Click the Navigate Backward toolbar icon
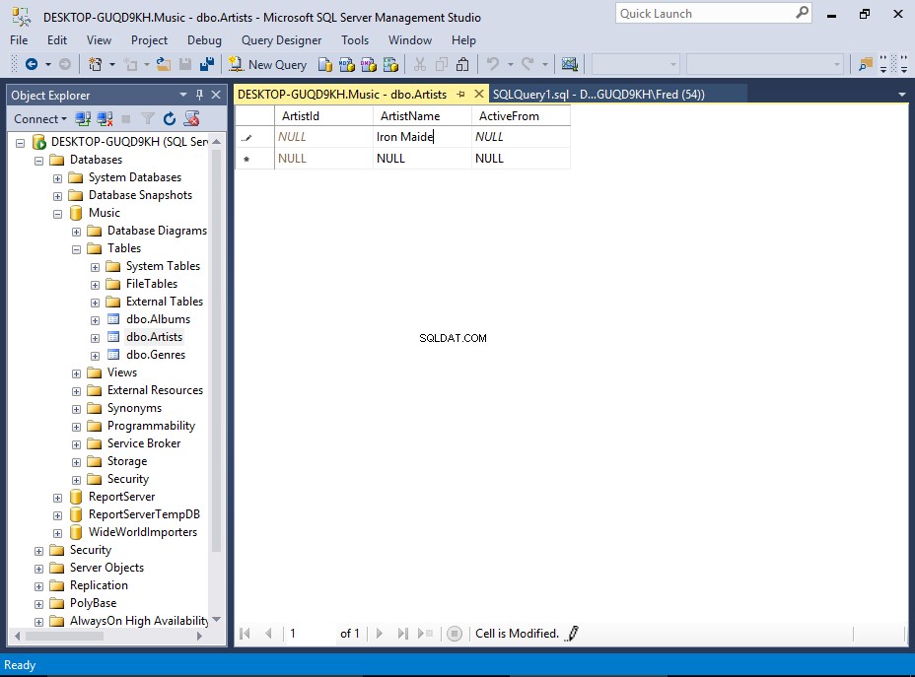 tap(32, 64)
